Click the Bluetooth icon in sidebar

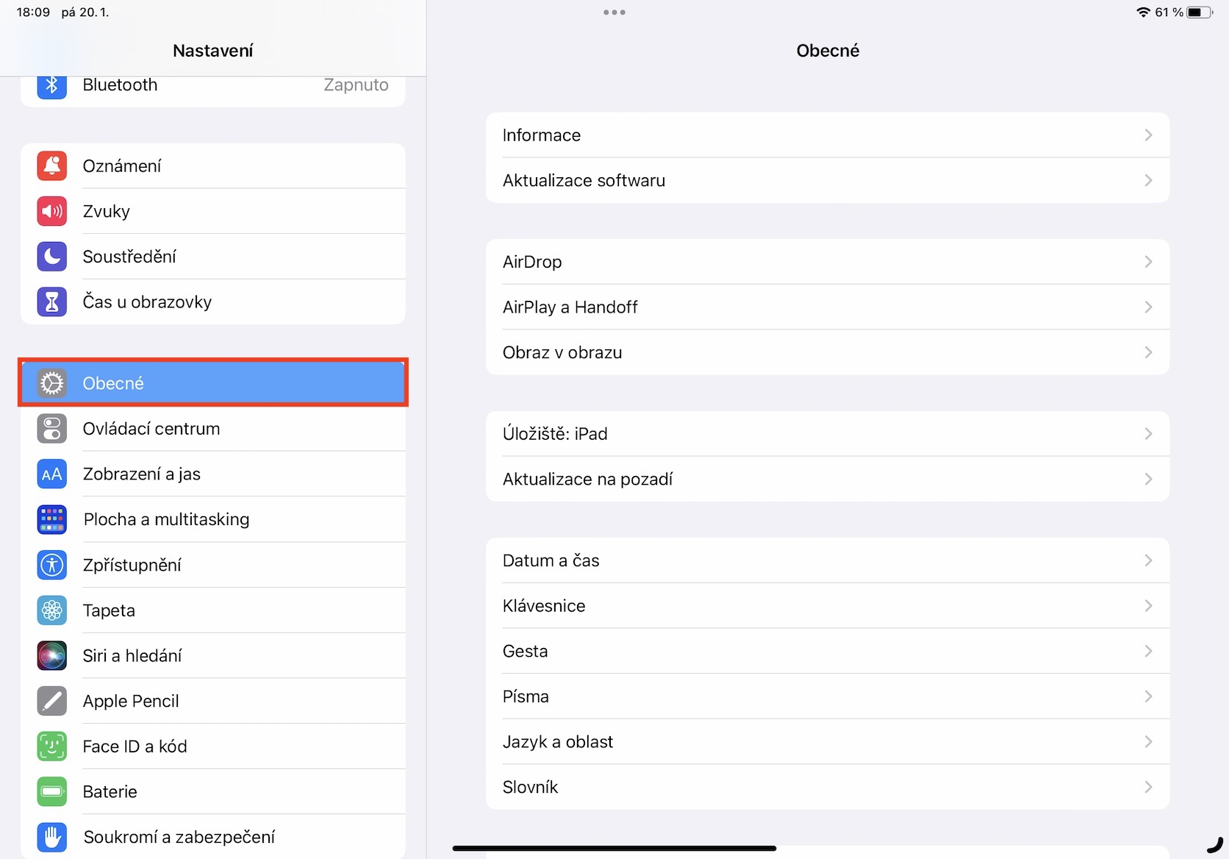[52, 85]
